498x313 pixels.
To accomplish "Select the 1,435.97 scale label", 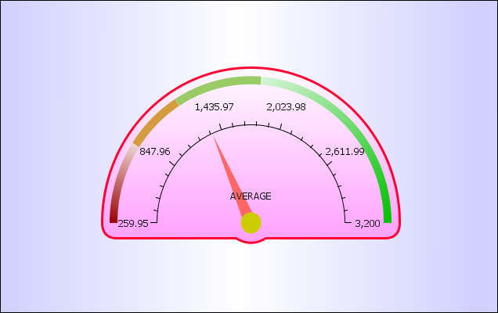I will tap(214, 107).
